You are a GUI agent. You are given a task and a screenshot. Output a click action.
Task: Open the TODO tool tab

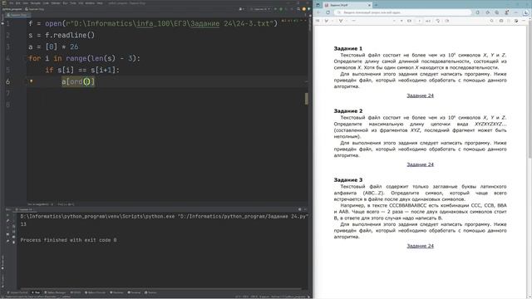[x=76, y=292]
